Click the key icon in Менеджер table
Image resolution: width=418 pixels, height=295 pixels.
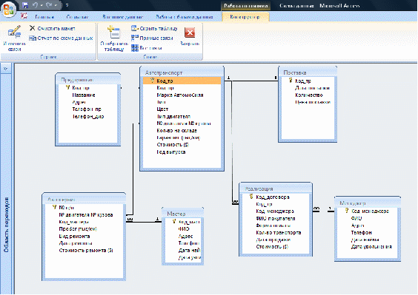347,211
